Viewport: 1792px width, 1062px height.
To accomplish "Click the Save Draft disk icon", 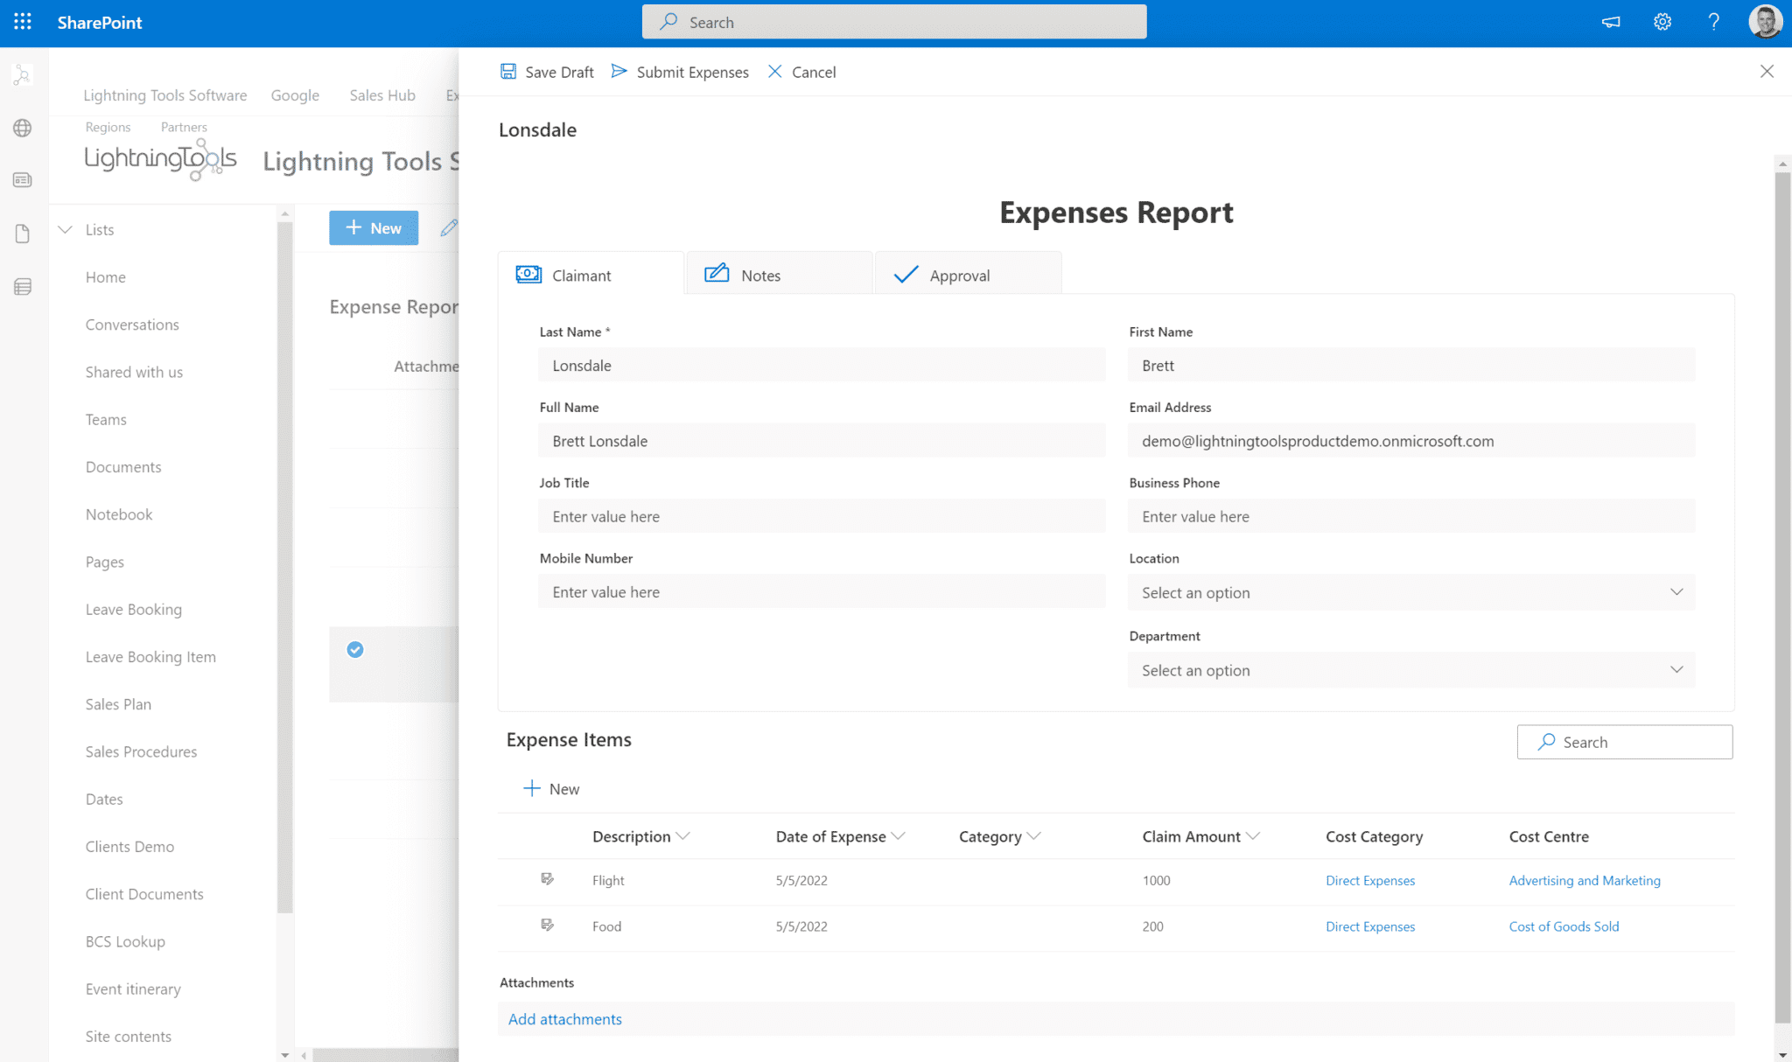I will click(508, 71).
